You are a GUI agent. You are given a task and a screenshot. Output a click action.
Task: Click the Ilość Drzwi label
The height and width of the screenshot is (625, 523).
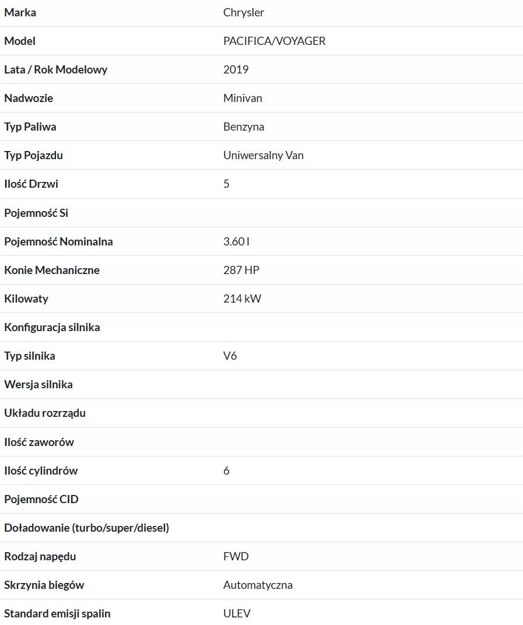31,184
